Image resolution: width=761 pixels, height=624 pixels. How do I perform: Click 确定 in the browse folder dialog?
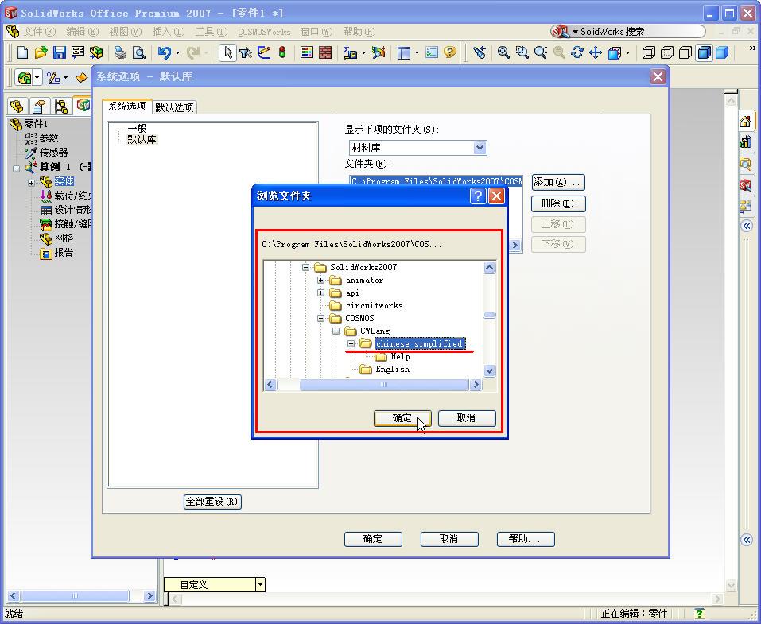402,418
